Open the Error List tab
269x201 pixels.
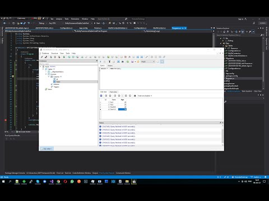pos(60,173)
